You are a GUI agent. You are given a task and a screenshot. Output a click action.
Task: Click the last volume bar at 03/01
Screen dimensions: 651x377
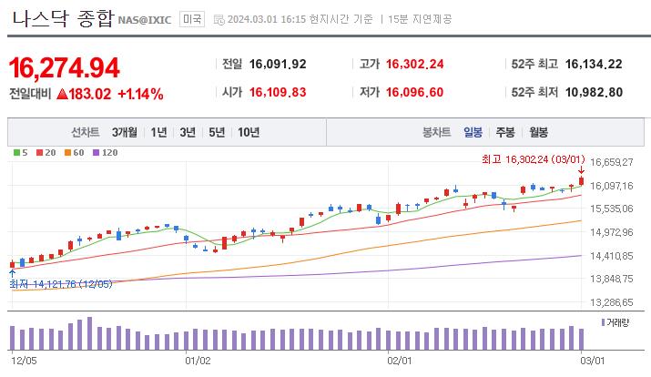581,340
